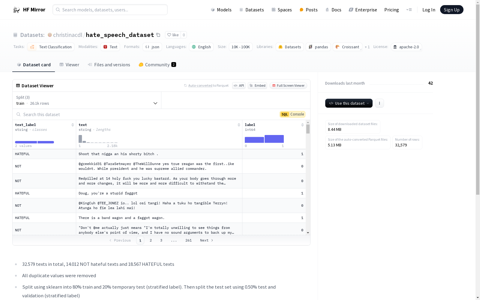480x300 pixels.
Task: Open Enterprise in the top navigation
Action: click(363, 10)
